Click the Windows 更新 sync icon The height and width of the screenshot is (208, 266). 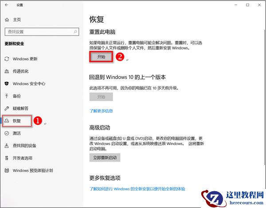(7, 59)
